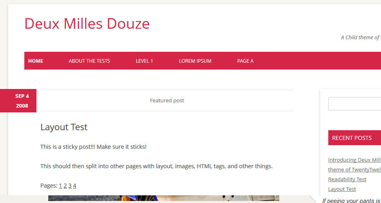Open the ABOUT THE TESTS menu item
The height and width of the screenshot is (203, 381).
89,61
